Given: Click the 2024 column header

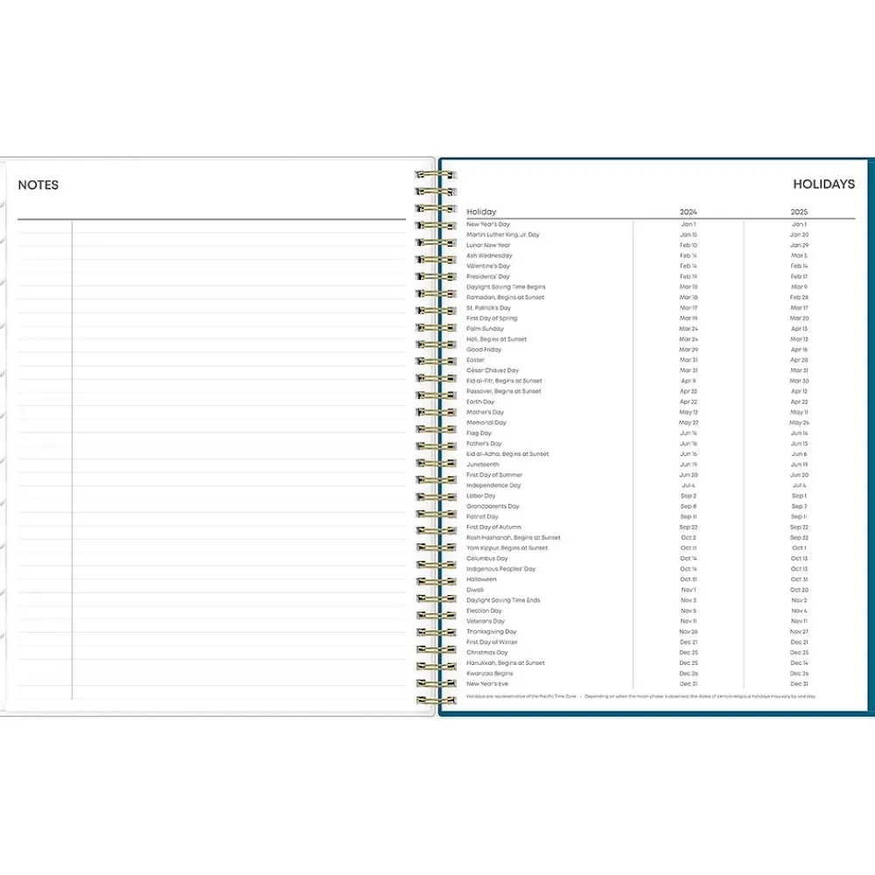Looking at the screenshot, I should (689, 213).
